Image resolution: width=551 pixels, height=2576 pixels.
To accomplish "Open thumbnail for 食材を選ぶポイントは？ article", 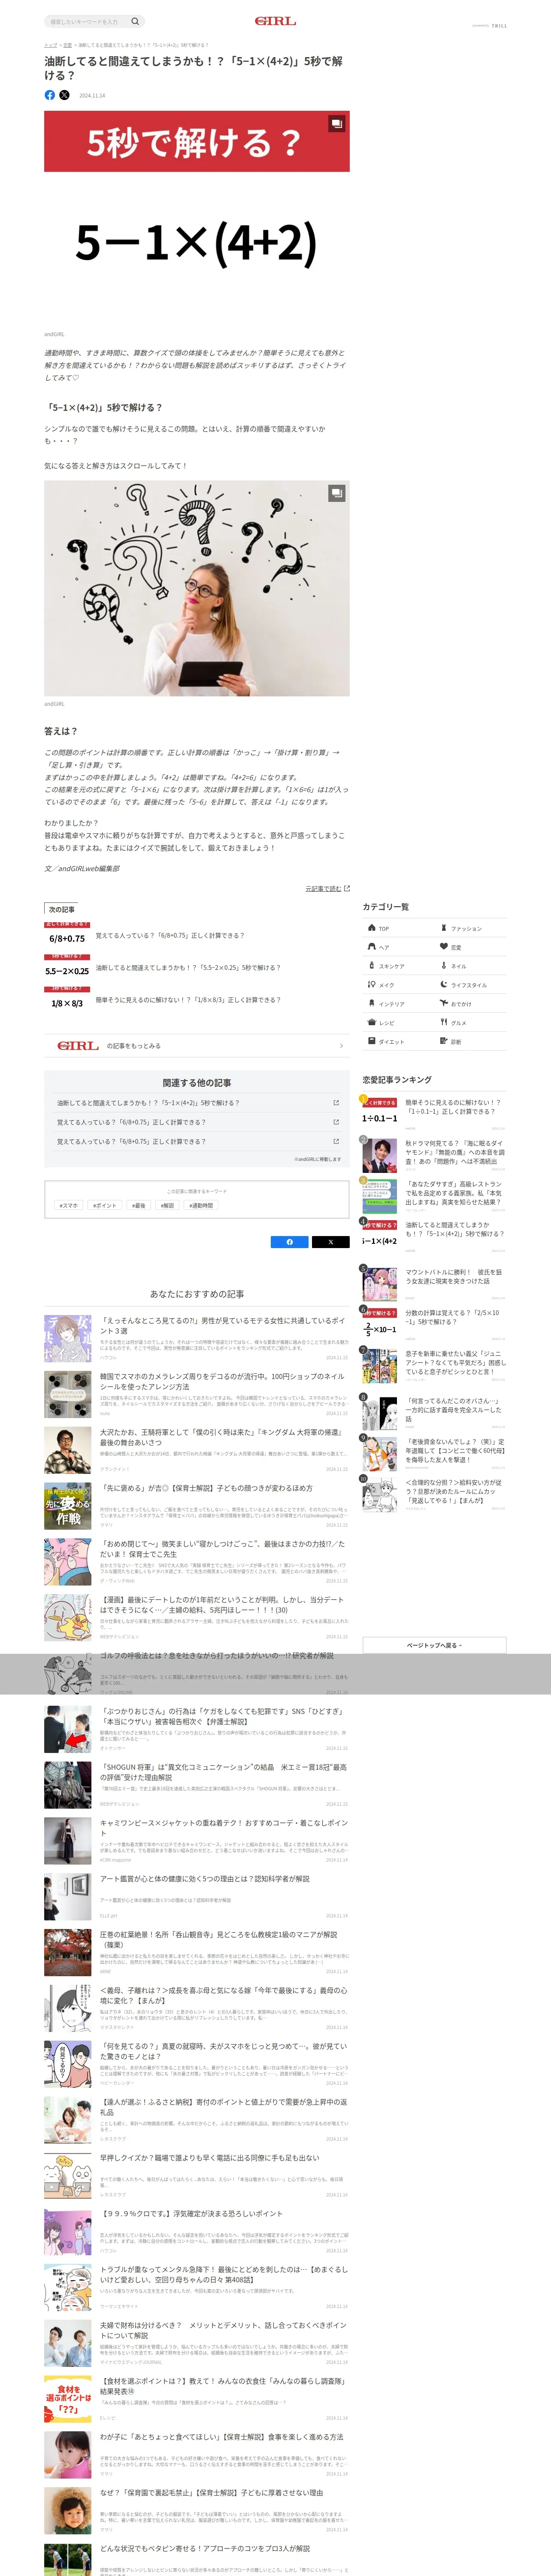I will (67, 2399).
